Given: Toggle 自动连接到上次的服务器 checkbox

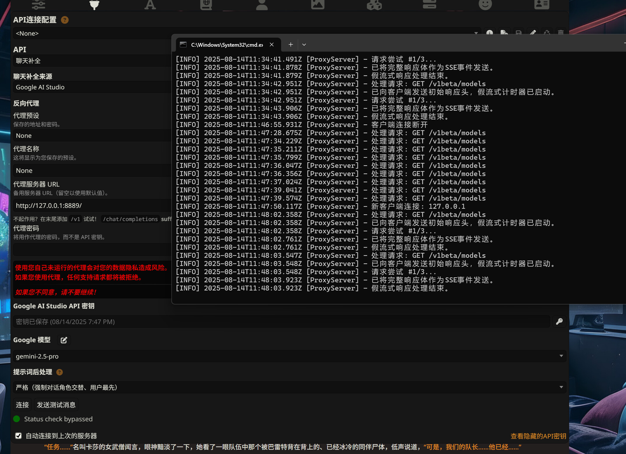Looking at the screenshot, I should [18, 436].
